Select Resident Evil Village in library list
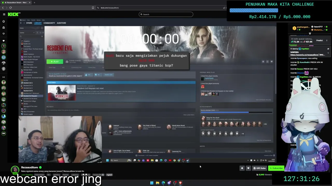This screenshot has width=332, height=186. [30, 101]
